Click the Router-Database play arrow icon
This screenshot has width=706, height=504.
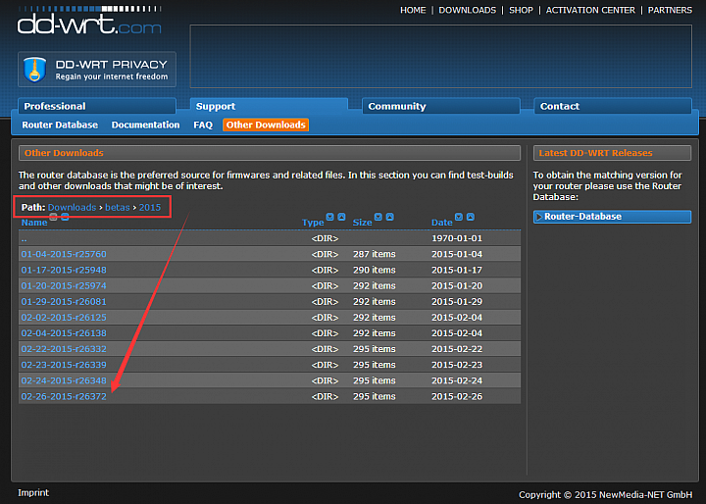click(x=539, y=217)
